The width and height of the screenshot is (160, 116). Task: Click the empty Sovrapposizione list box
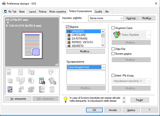(86, 78)
